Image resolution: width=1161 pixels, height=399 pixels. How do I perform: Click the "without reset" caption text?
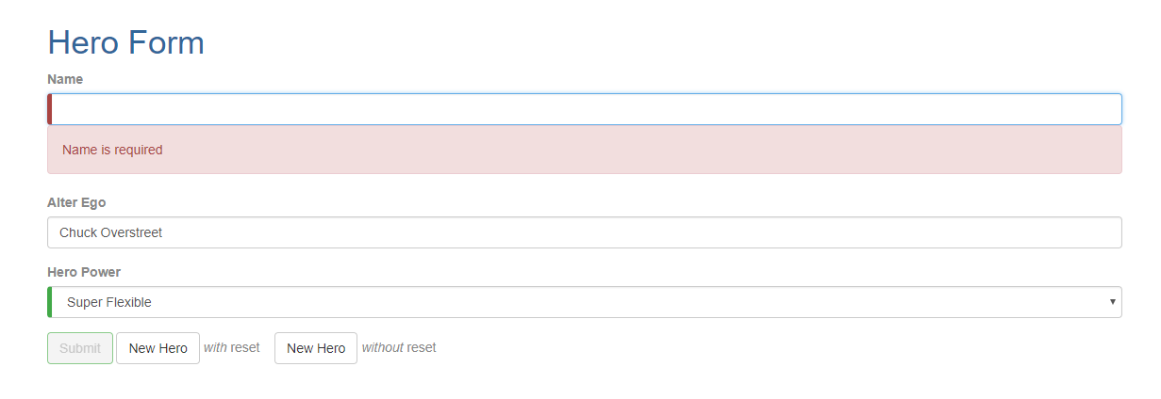click(x=399, y=347)
